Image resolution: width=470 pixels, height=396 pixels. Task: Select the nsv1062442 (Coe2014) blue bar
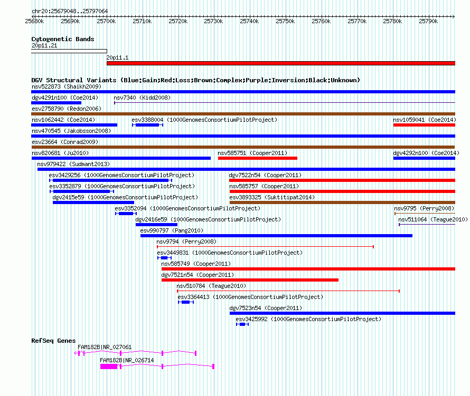[74, 125]
